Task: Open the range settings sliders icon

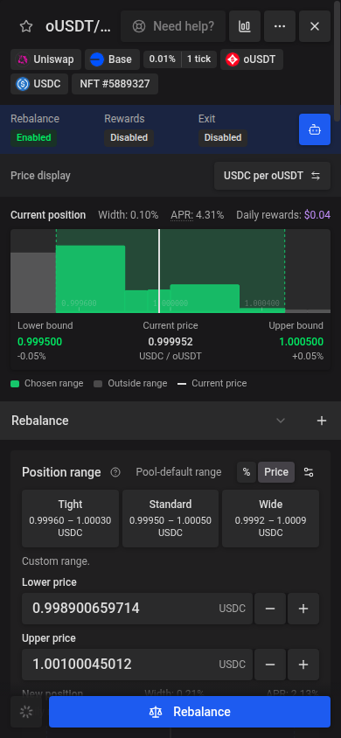Action: [x=309, y=472]
